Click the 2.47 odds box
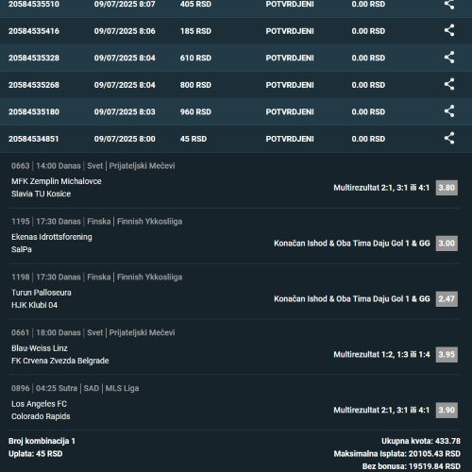Viewport: 472px width, 472px height. coord(447,298)
